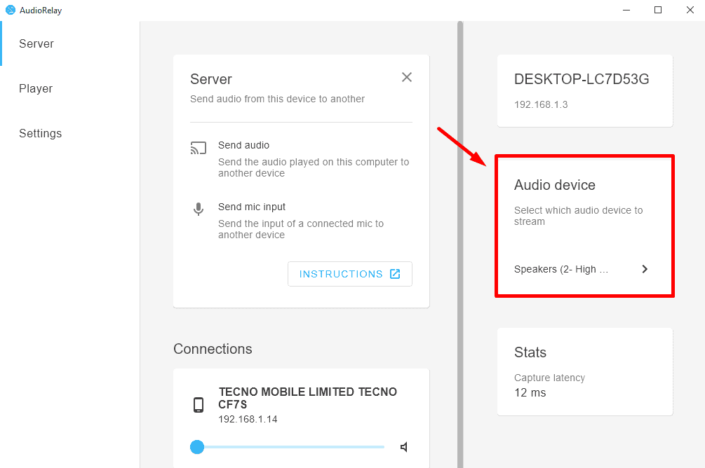705x468 pixels.
Task: Click the DESKTOP-LC7D53G device name
Action: (582, 79)
